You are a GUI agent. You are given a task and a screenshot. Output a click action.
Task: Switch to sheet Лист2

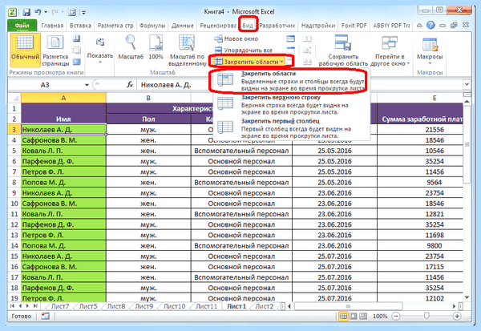(265, 306)
